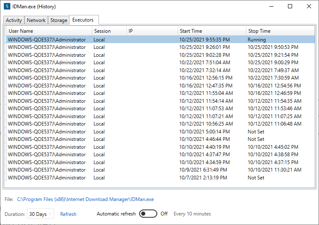Click stop time 10/10/2021 11:30:21 AM
The width and height of the screenshot is (319, 225).
[274, 170]
